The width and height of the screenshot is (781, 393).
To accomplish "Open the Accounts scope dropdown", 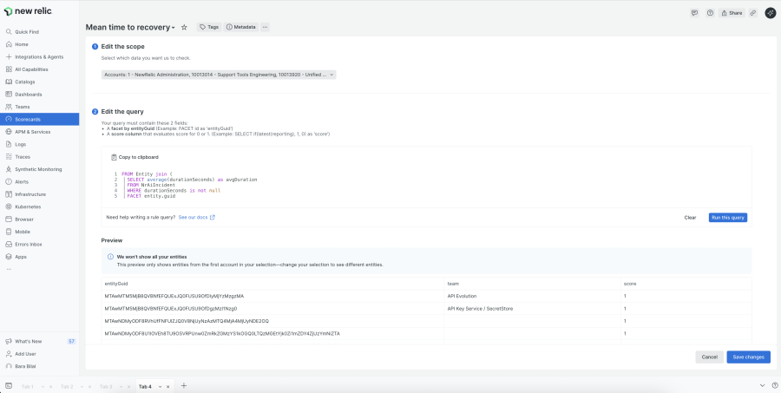I will tap(219, 75).
